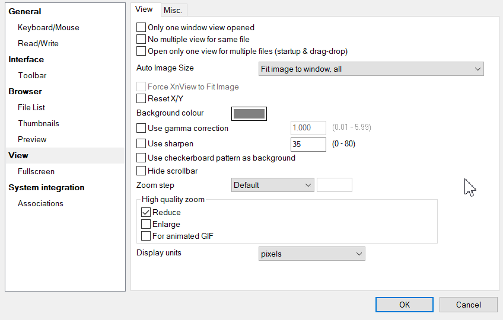
Task: Enable Enlarge high quality zoom
Action: tap(146, 224)
